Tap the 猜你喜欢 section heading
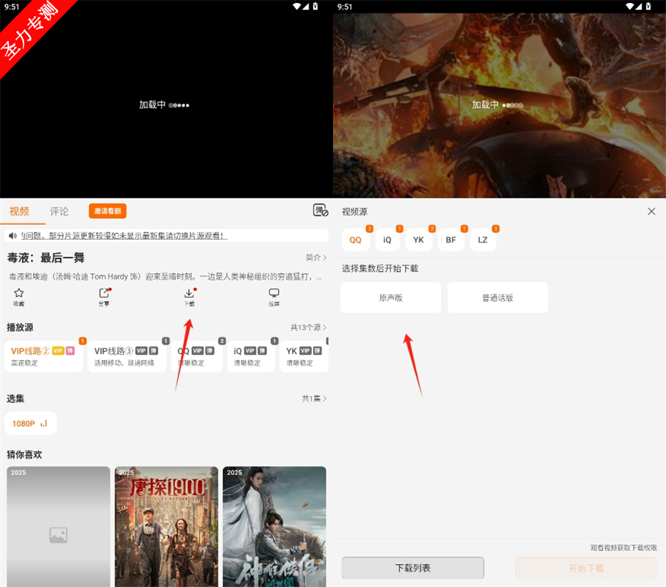 25,455
